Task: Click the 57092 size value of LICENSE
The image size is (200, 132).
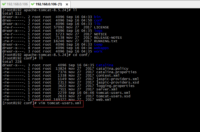Action: click(59, 27)
